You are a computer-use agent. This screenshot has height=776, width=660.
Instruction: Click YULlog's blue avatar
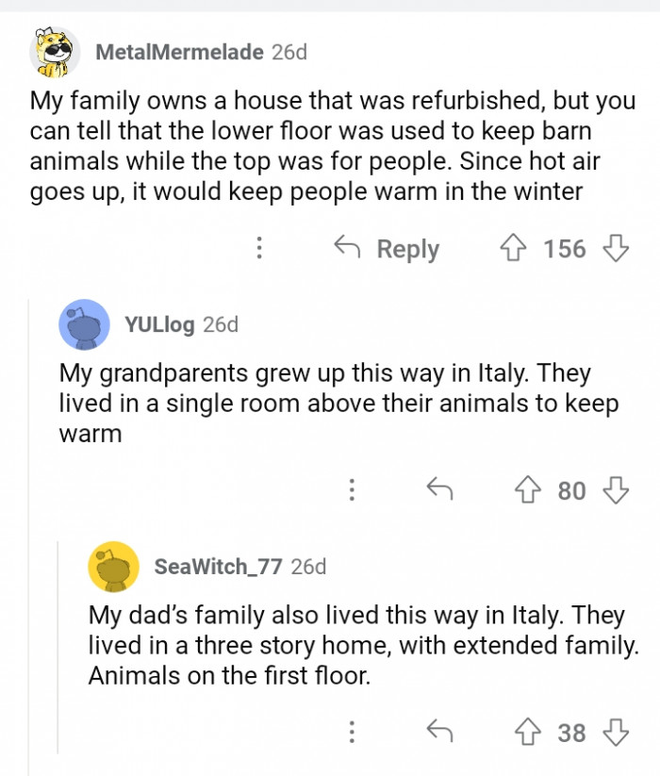[x=84, y=324]
